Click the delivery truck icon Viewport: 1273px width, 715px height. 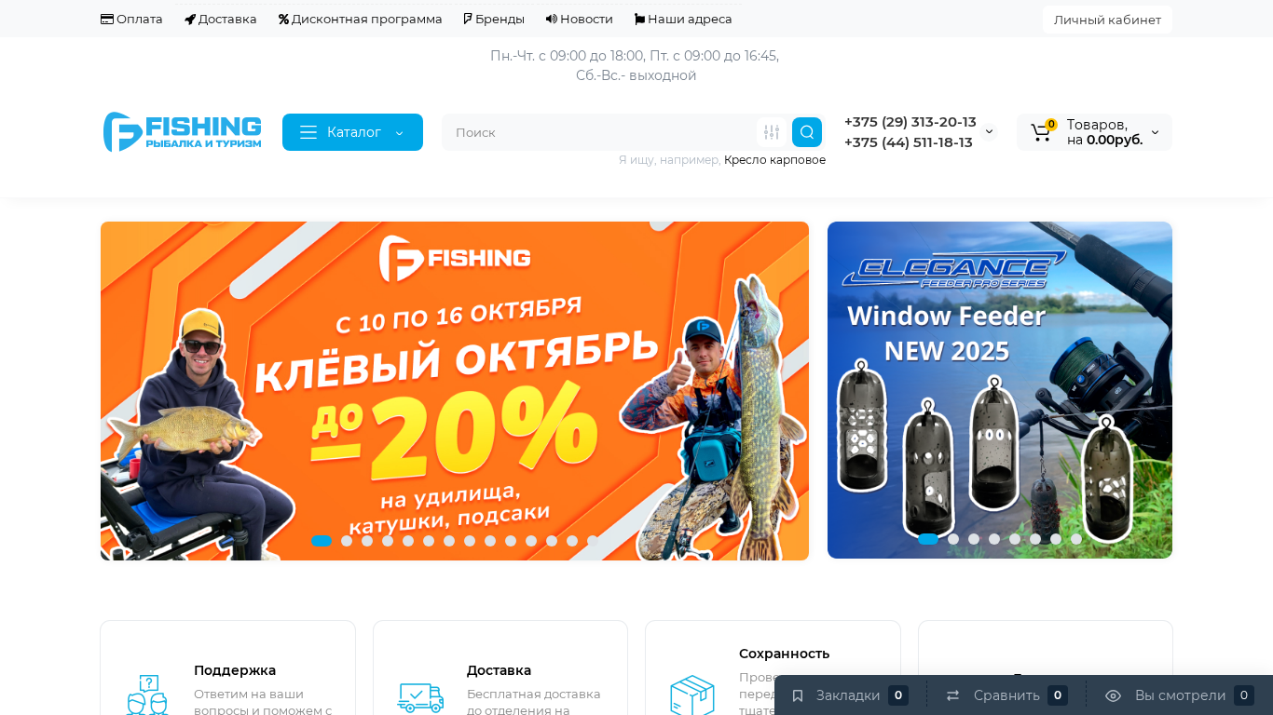coord(420,696)
